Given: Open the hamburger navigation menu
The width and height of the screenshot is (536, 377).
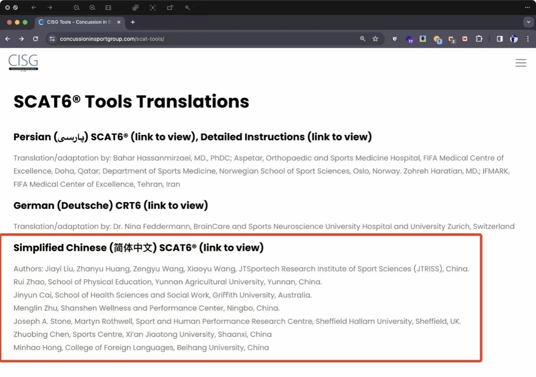Looking at the screenshot, I should [x=521, y=63].
